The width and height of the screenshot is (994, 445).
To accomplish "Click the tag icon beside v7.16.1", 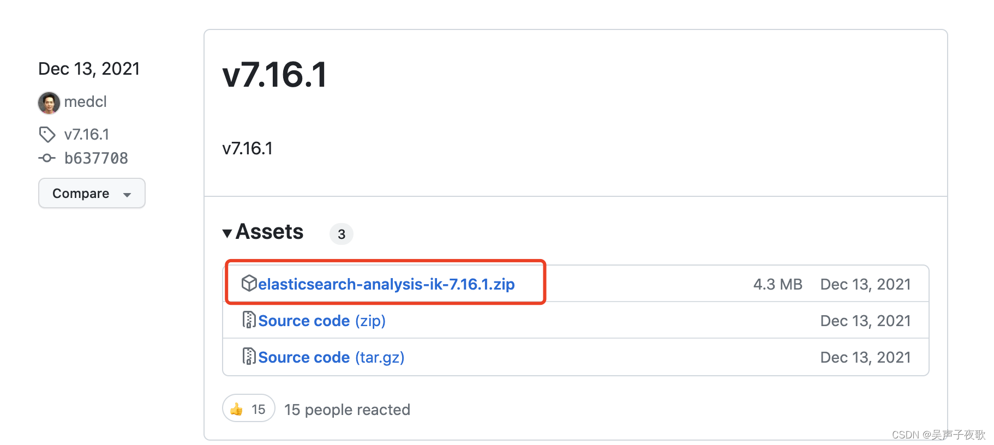I will pos(47,134).
